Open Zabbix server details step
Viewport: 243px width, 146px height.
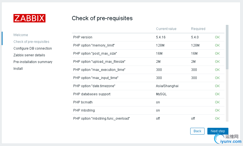point(29,55)
